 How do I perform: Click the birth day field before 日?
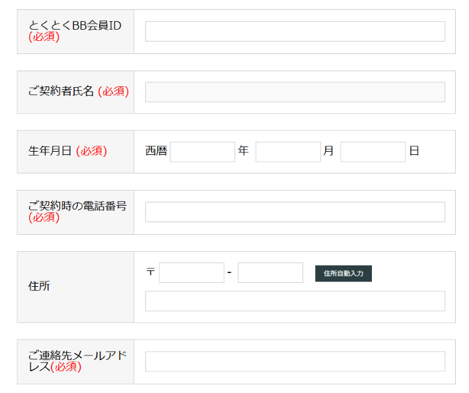(x=373, y=152)
